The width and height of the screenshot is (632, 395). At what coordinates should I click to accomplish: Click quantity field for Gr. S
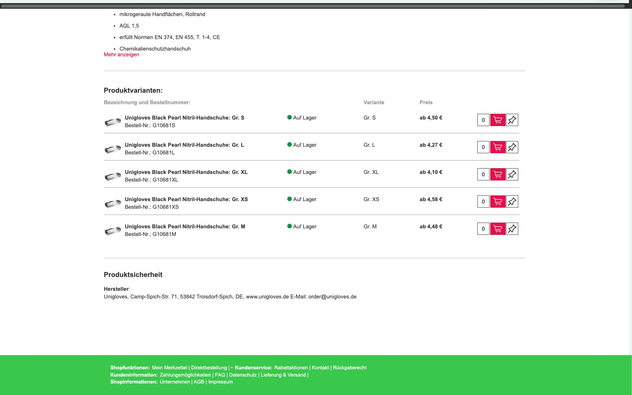pyautogui.click(x=483, y=120)
